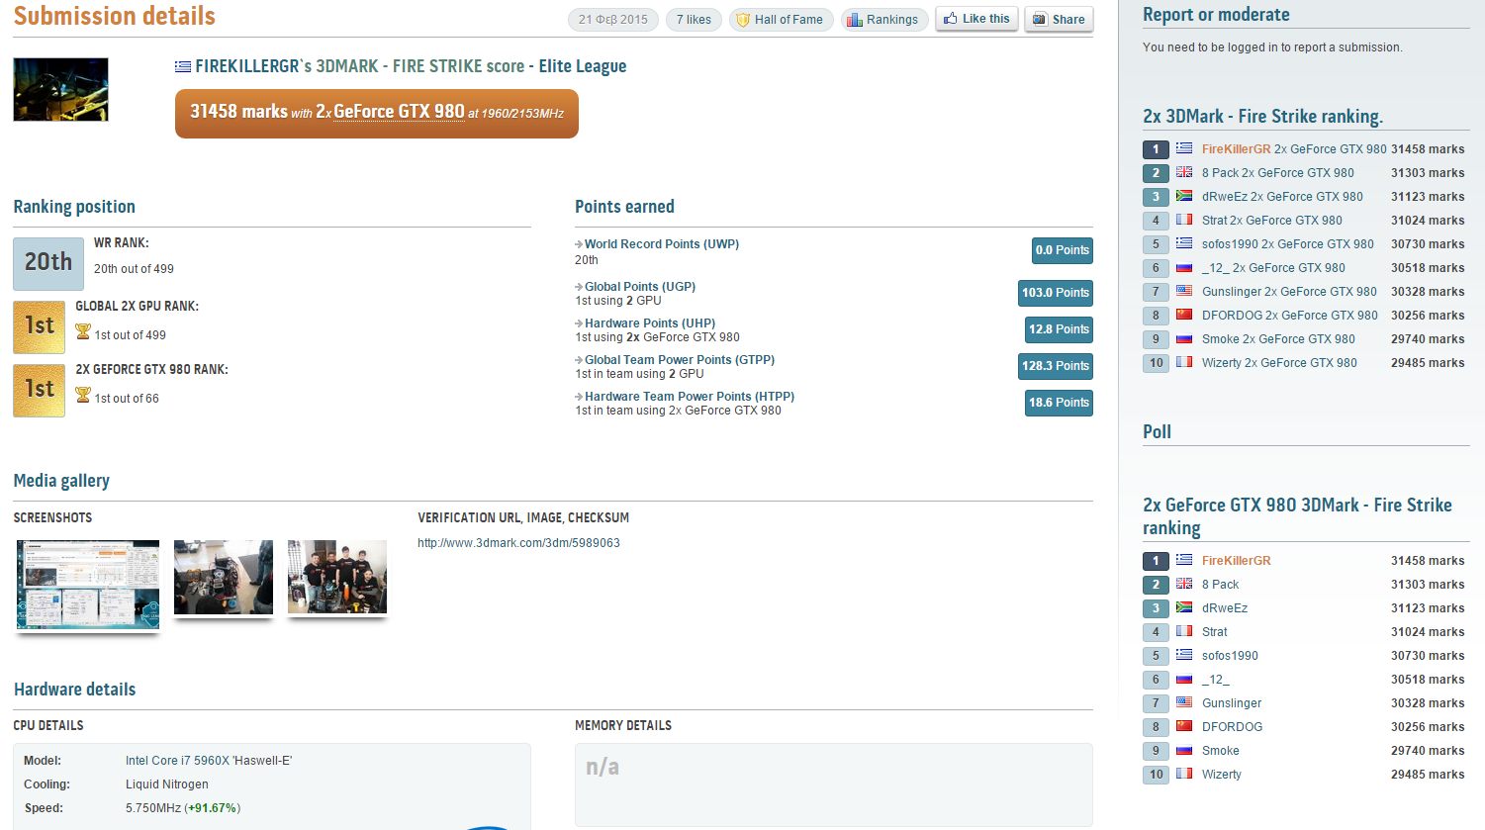Open sofos1990 in the lower GTX 980 ranking
This screenshot has height=830, width=1485.
point(1230,656)
